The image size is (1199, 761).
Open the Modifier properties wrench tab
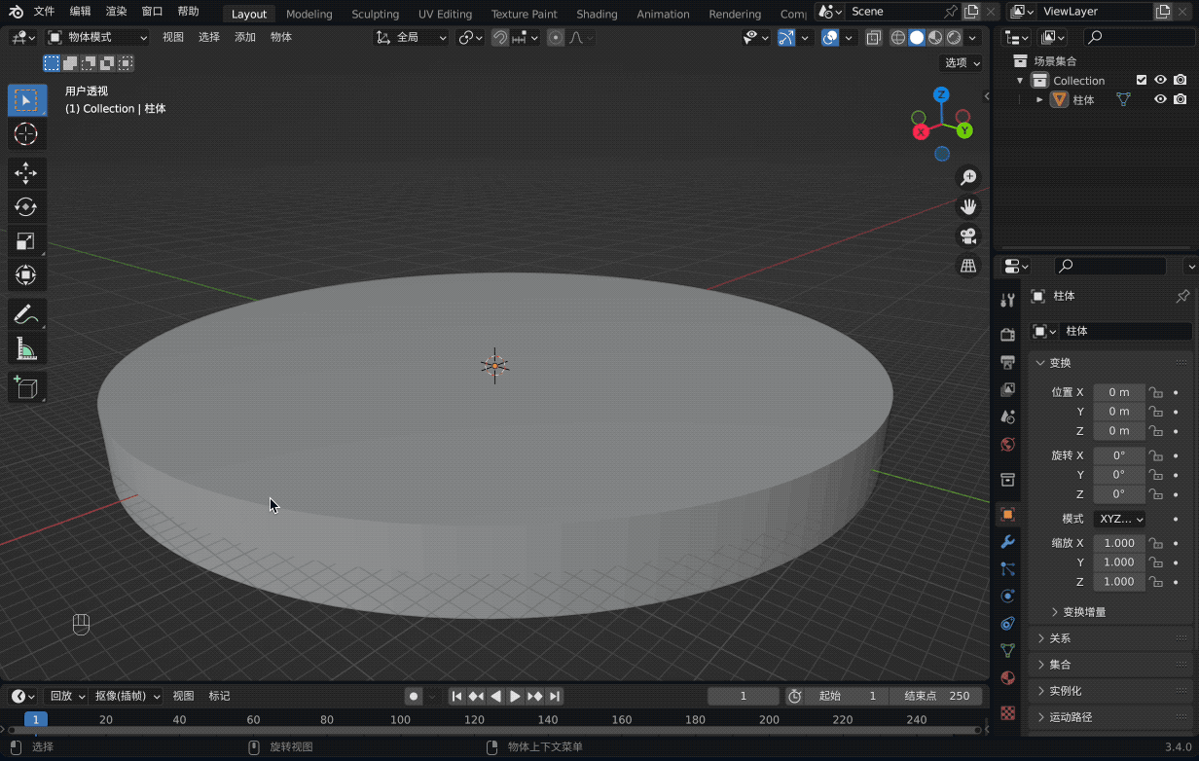1008,541
